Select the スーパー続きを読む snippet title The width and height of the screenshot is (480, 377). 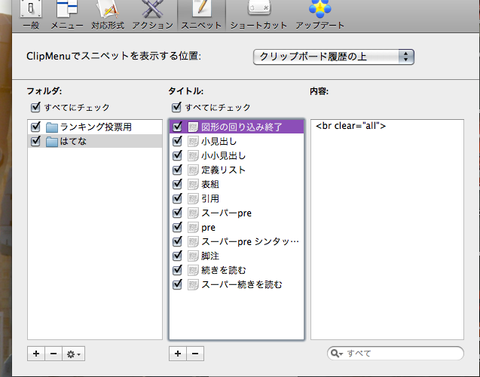(x=242, y=285)
